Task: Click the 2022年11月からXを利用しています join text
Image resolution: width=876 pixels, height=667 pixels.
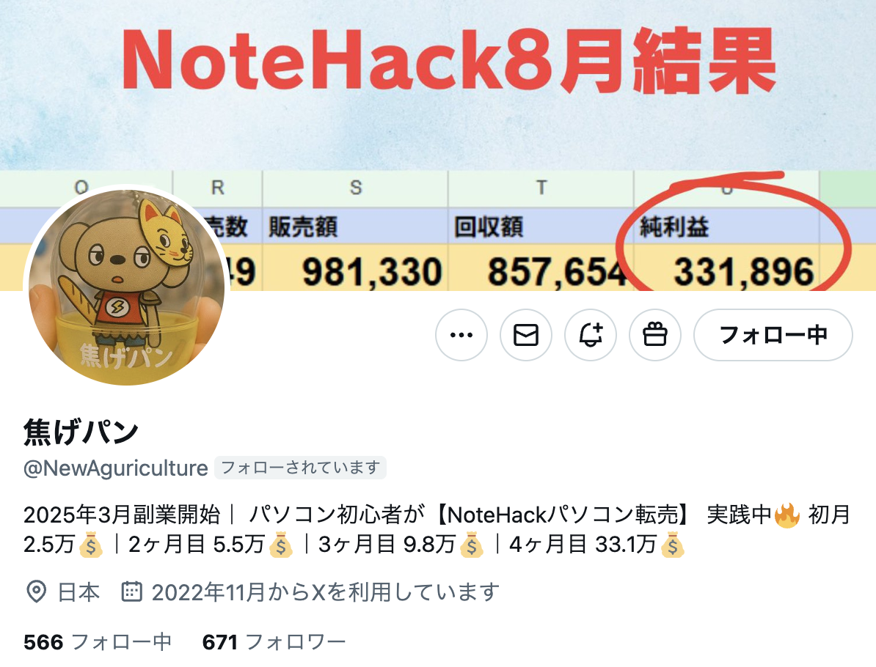Action: pyautogui.click(x=326, y=592)
